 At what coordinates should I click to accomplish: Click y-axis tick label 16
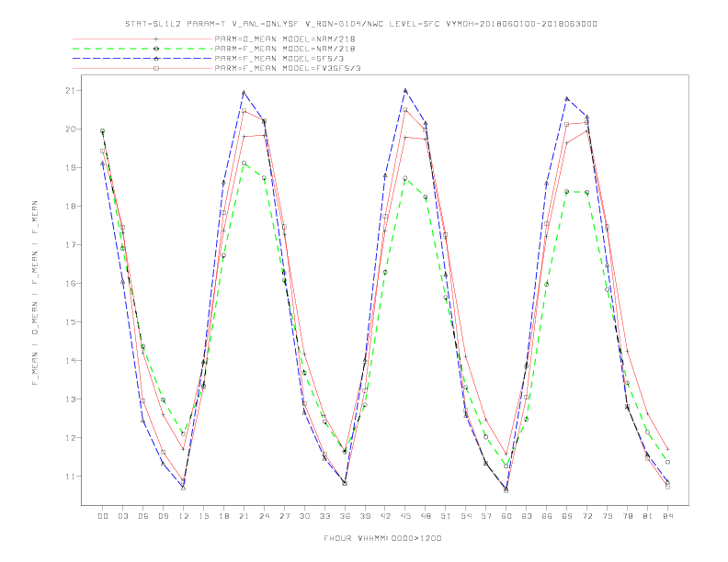click(x=71, y=284)
